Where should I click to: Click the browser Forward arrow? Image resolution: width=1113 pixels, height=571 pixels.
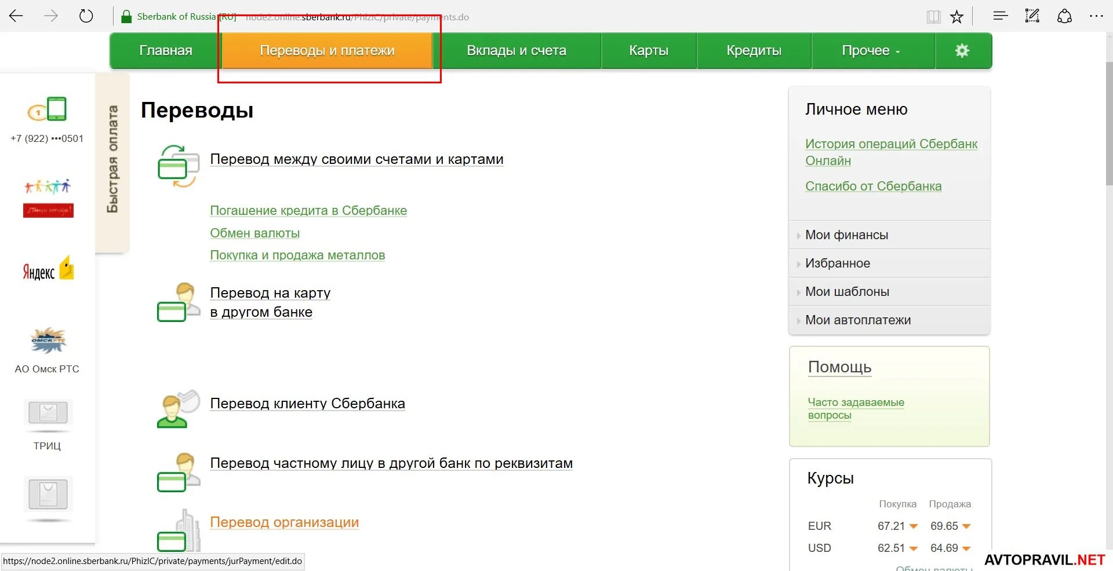pyautogui.click(x=51, y=16)
